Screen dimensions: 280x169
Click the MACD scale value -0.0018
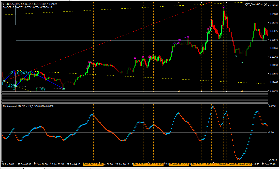pos(273,160)
